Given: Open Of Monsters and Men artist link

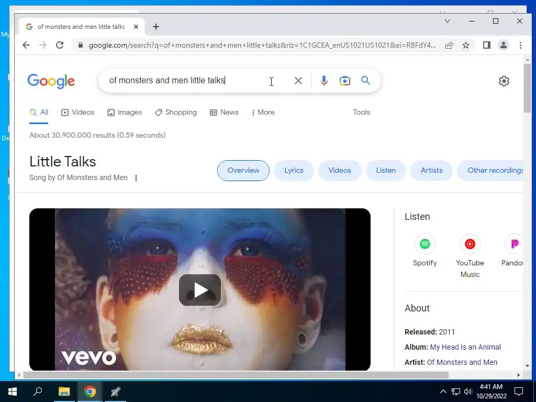Looking at the screenshot, I should [x=462, y=362].
